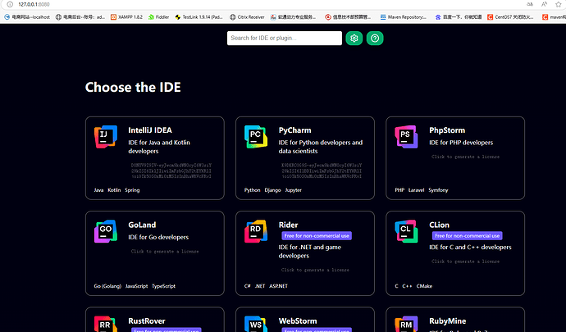Click the RubyMine RM logo
Image resolution: width=566 pixels, height=332 pixels.
tap(406, 324)
